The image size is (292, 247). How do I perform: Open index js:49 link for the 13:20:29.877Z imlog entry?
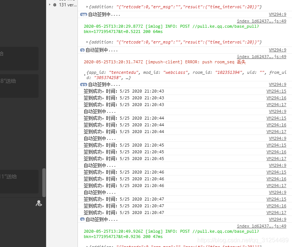pyautogui.click(x=261, y=21)
